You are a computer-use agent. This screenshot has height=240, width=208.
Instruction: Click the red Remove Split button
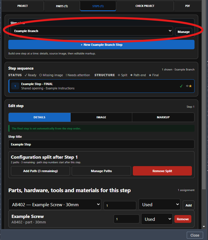click(x=162, y=171)
